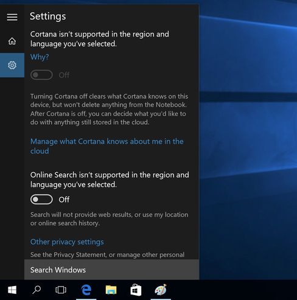
Task: Open the Windows Start button
Action: 12,290
